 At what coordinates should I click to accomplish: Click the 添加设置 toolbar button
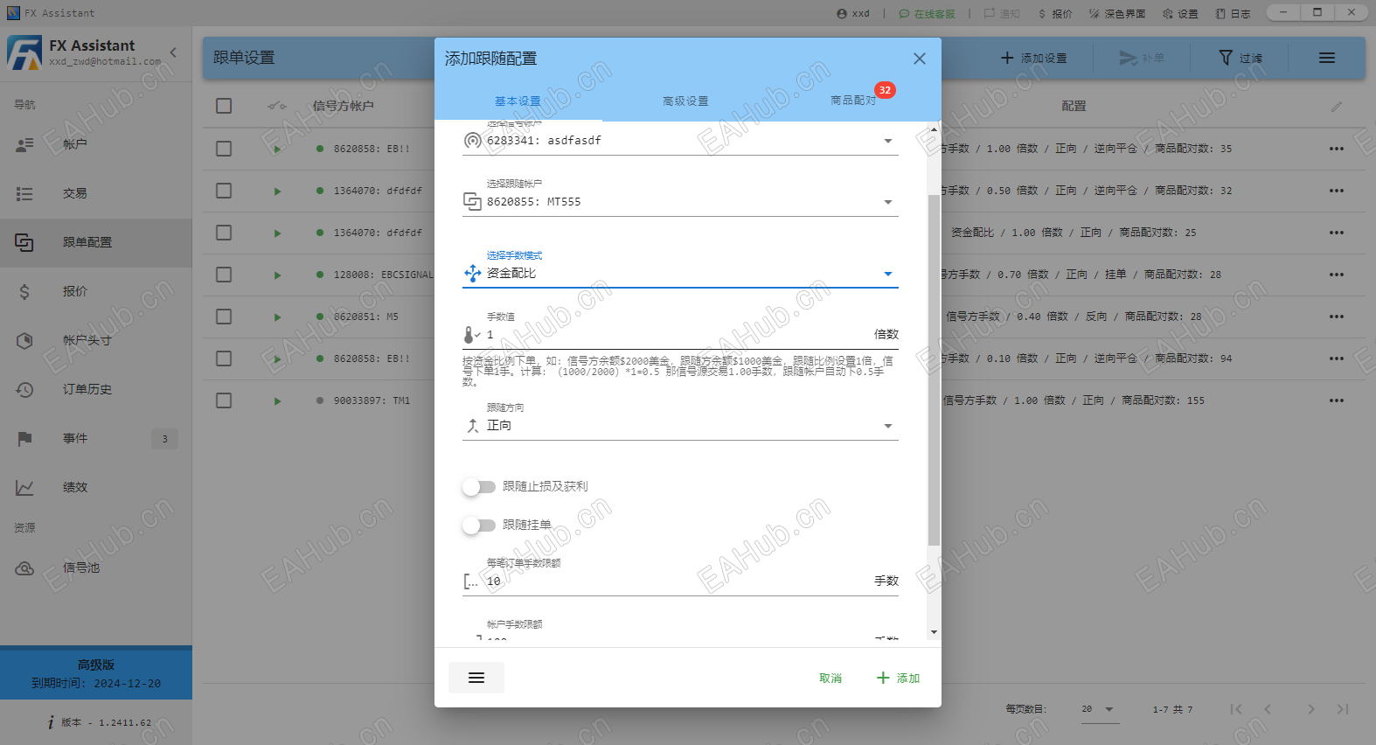(x=1033, y=58)
